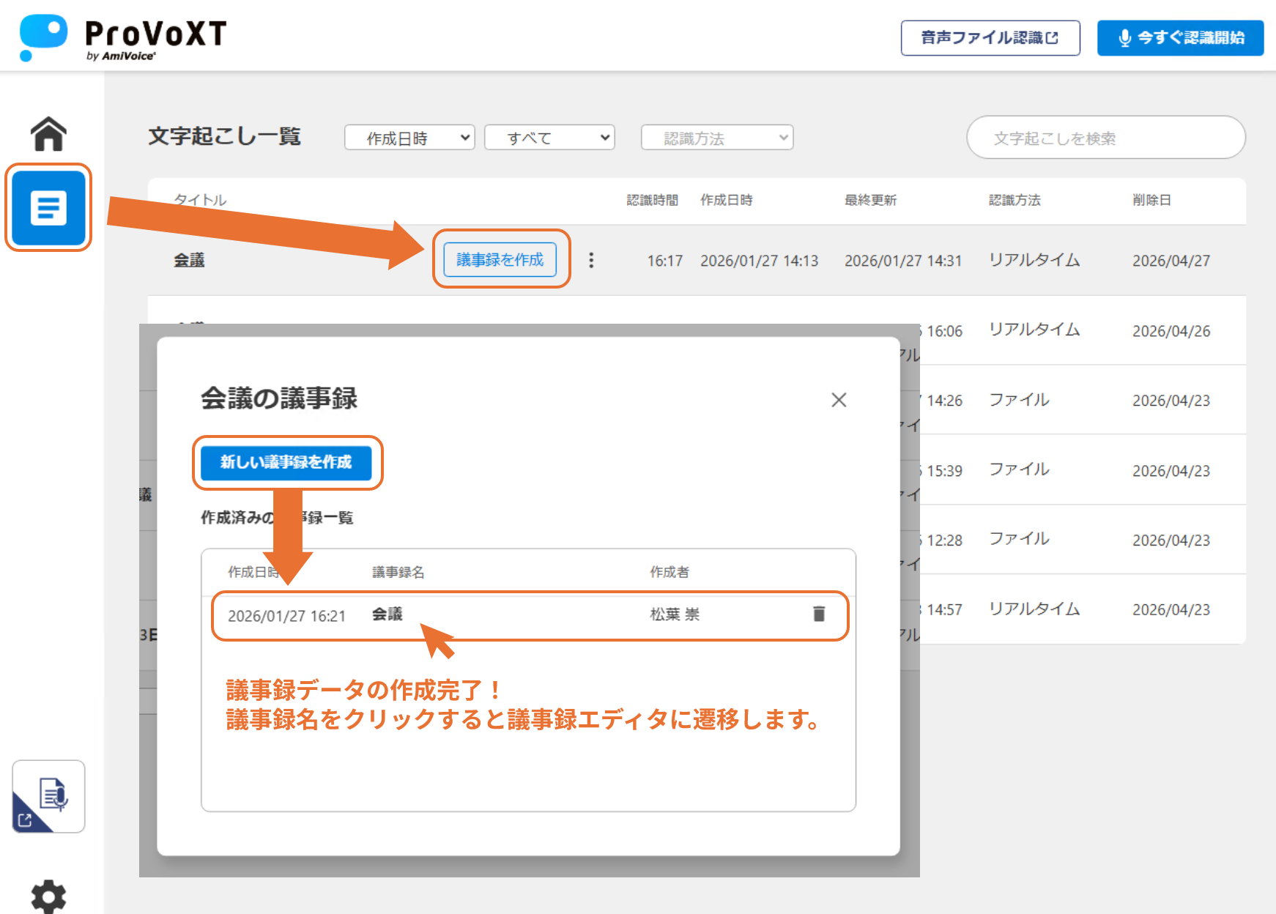Expand the 認識方法 dropdown
The height and width of the screenshot is (914, 1276).
click(x=717, y=138)
